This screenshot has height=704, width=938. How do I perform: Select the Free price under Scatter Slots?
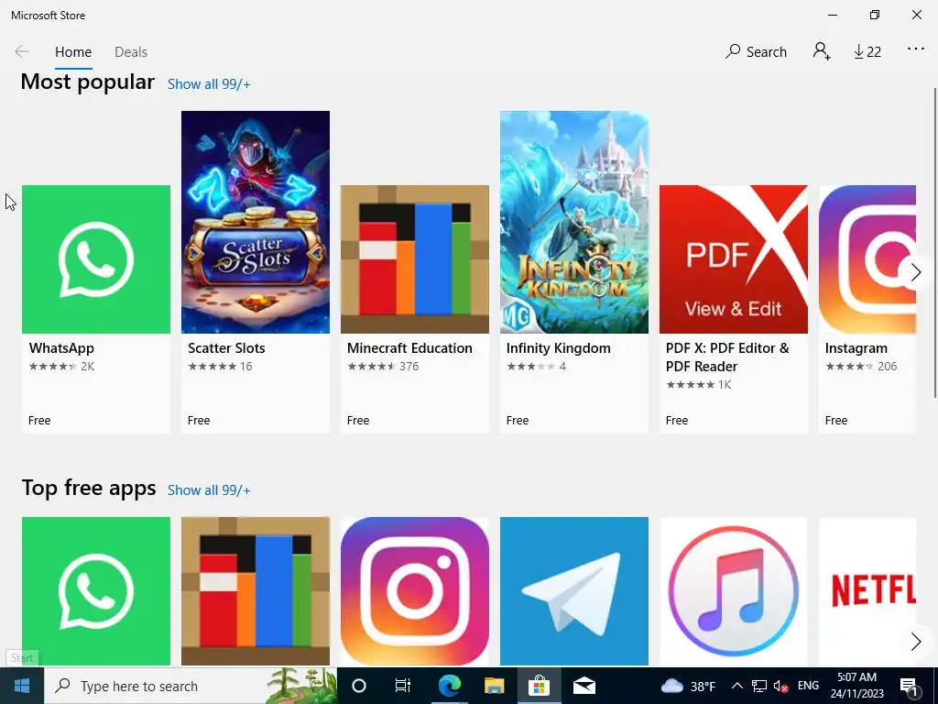tap(199, 420)
